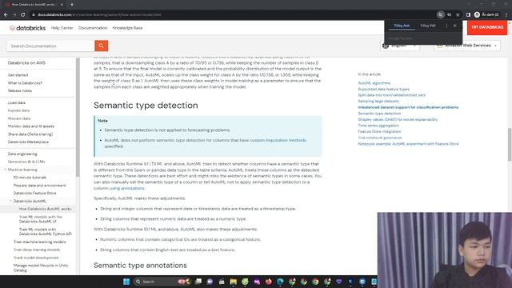This screenshot has height=288, width=512.
Task: Open Get started in sidebar
Action: [x=18, y=75]
